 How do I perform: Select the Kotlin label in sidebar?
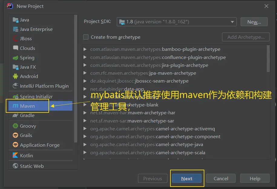(x=27, y=155)
